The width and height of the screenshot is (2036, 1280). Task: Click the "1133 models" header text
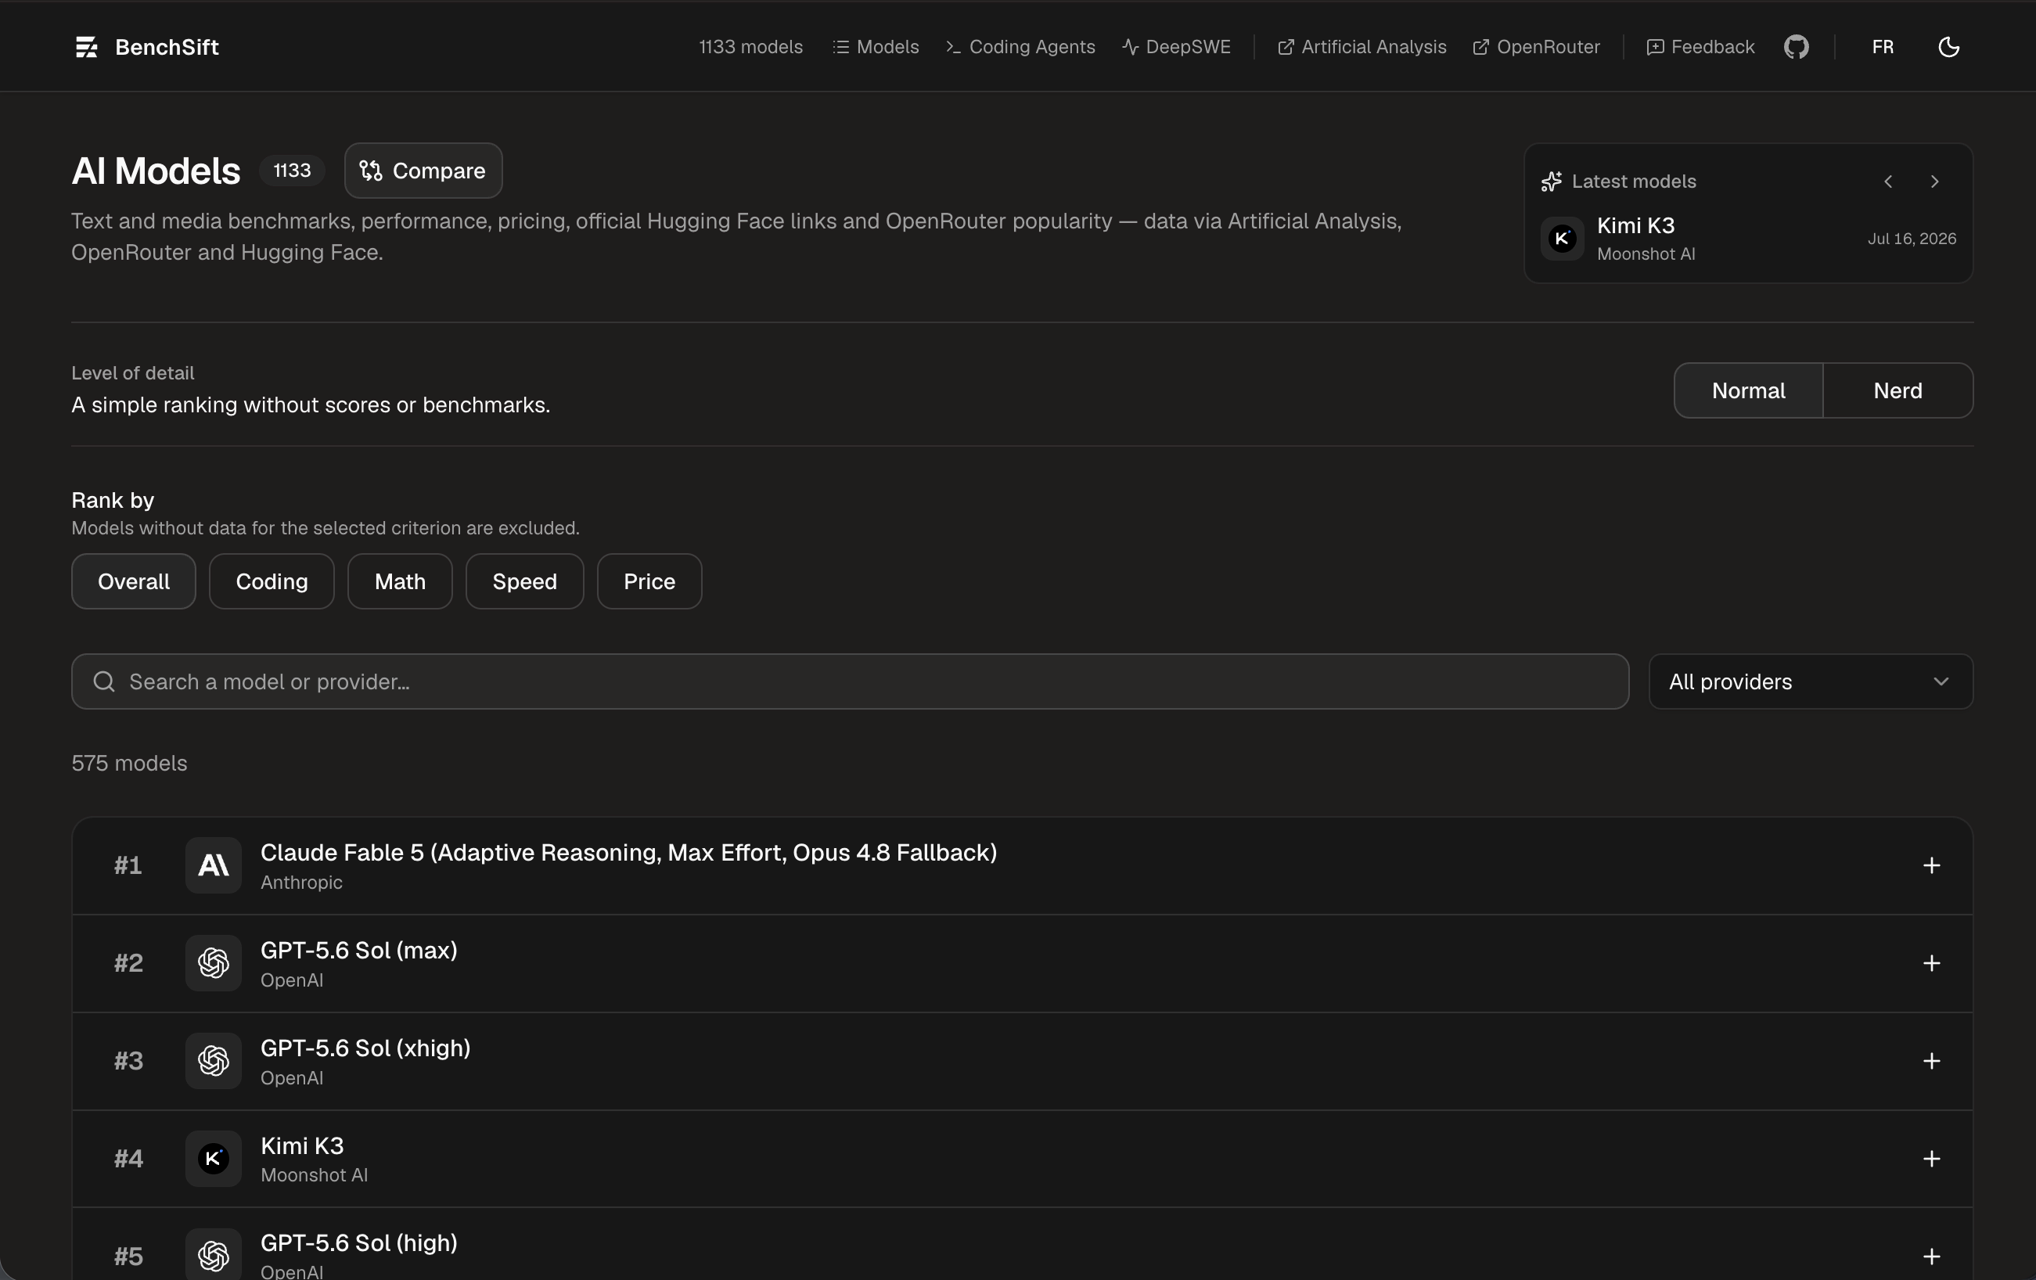[x=750, y=48]
